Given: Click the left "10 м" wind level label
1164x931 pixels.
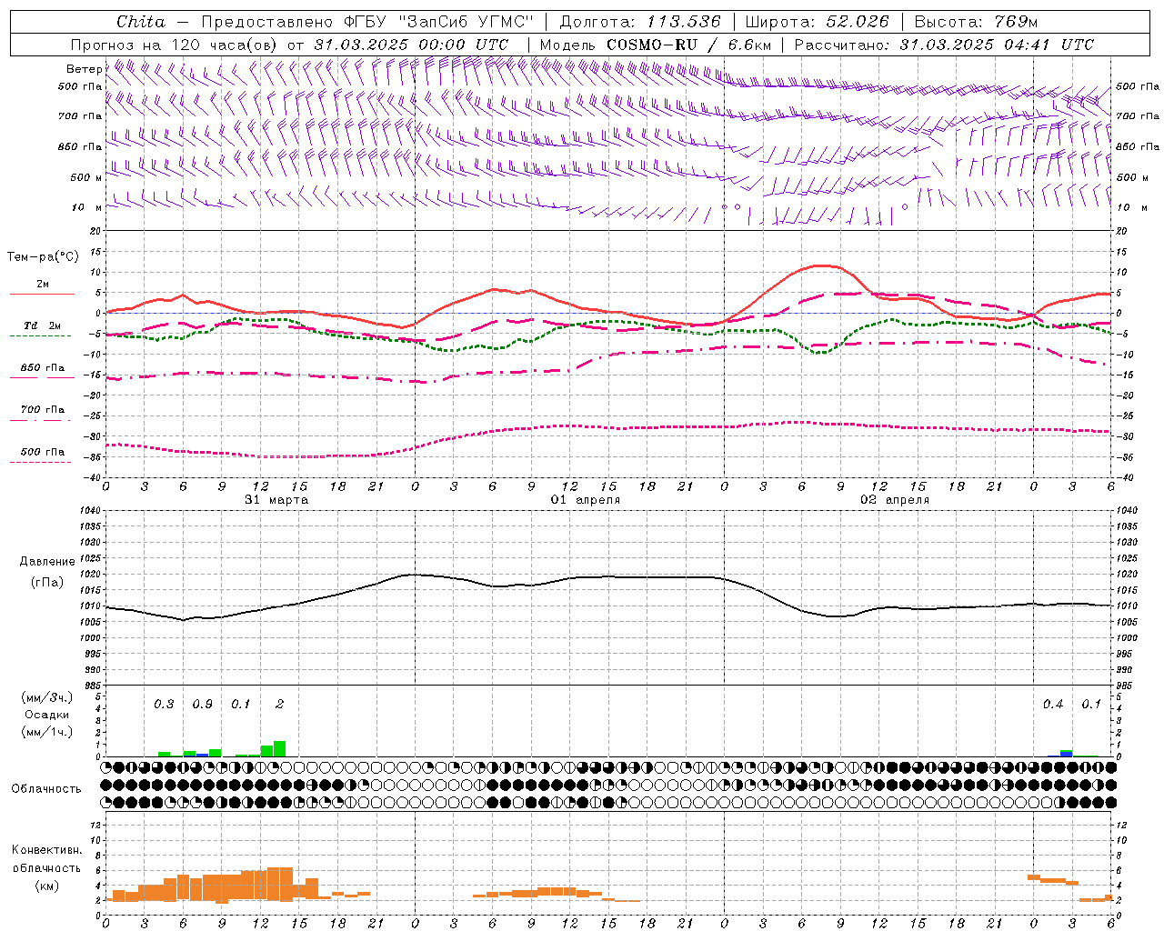Looking at the screenshot, I should (87, 207).
